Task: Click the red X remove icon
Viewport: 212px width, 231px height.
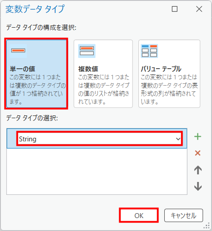Action: pyautogui.click(x=198, y=153)
